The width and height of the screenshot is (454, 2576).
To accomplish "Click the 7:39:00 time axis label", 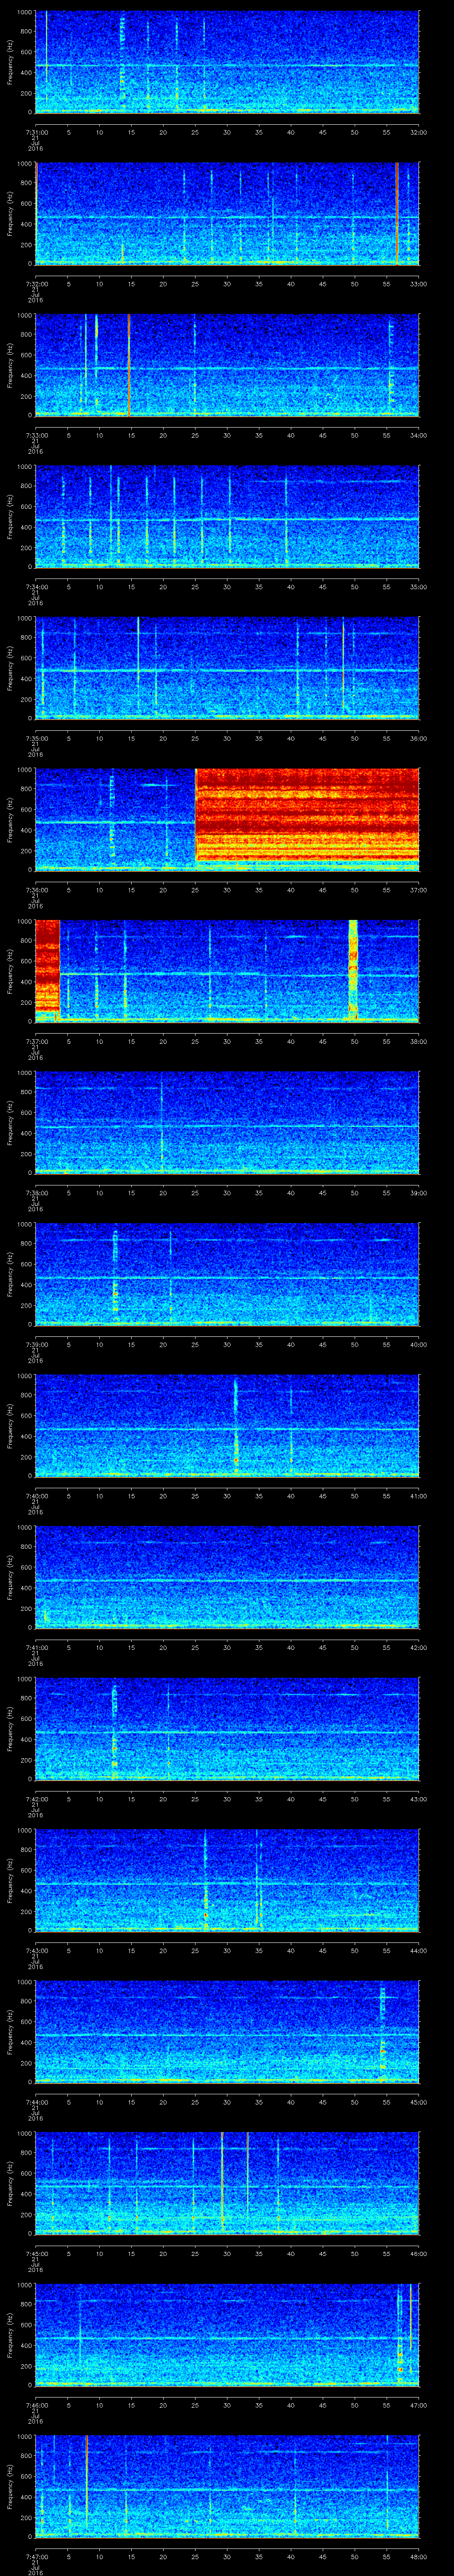I will coord(36,1344).
